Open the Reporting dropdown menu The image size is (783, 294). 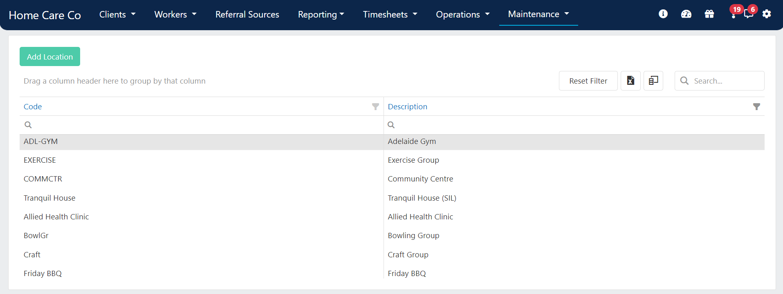click(321, 14)
